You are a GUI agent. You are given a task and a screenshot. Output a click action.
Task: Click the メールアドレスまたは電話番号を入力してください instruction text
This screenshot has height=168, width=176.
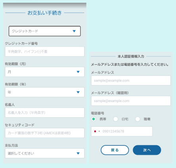tap(130, 65)
